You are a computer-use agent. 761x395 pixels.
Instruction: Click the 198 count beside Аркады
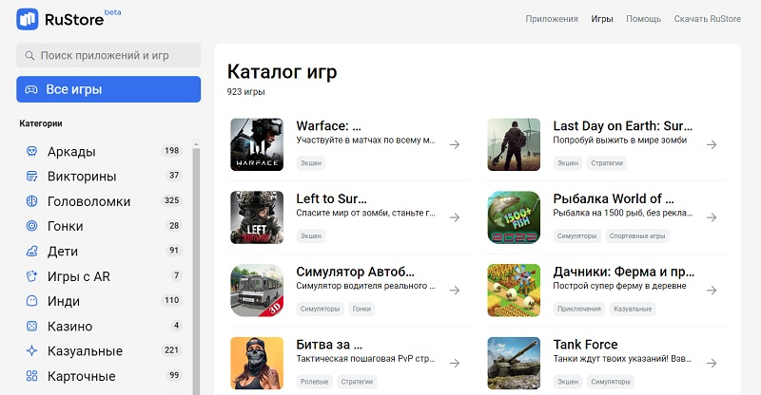(172, 151)
